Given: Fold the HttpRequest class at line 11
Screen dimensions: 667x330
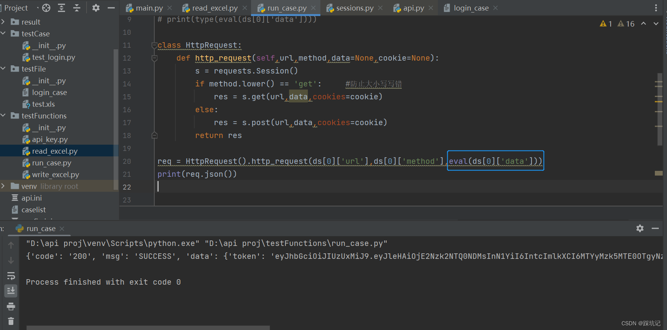Looking at the screenshot, I should (154, 45).
